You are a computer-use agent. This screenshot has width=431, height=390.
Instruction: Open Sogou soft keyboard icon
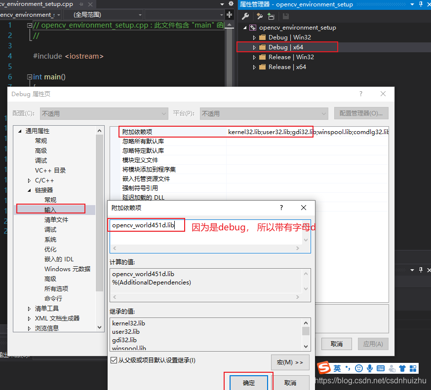(381, 368)
